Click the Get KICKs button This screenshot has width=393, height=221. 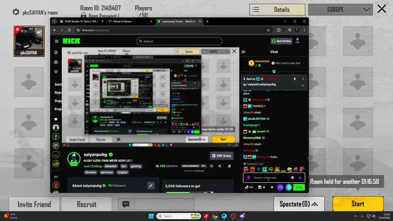pos(281,41)
